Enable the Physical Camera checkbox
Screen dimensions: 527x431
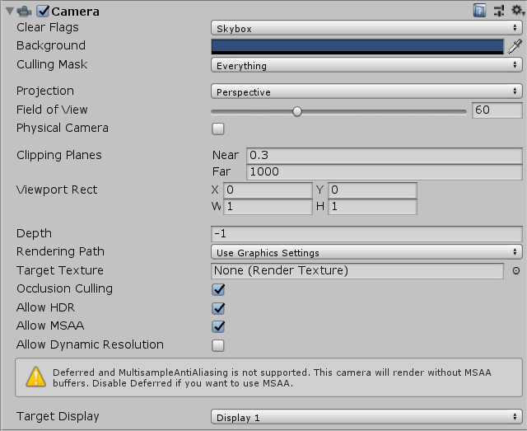218,129
